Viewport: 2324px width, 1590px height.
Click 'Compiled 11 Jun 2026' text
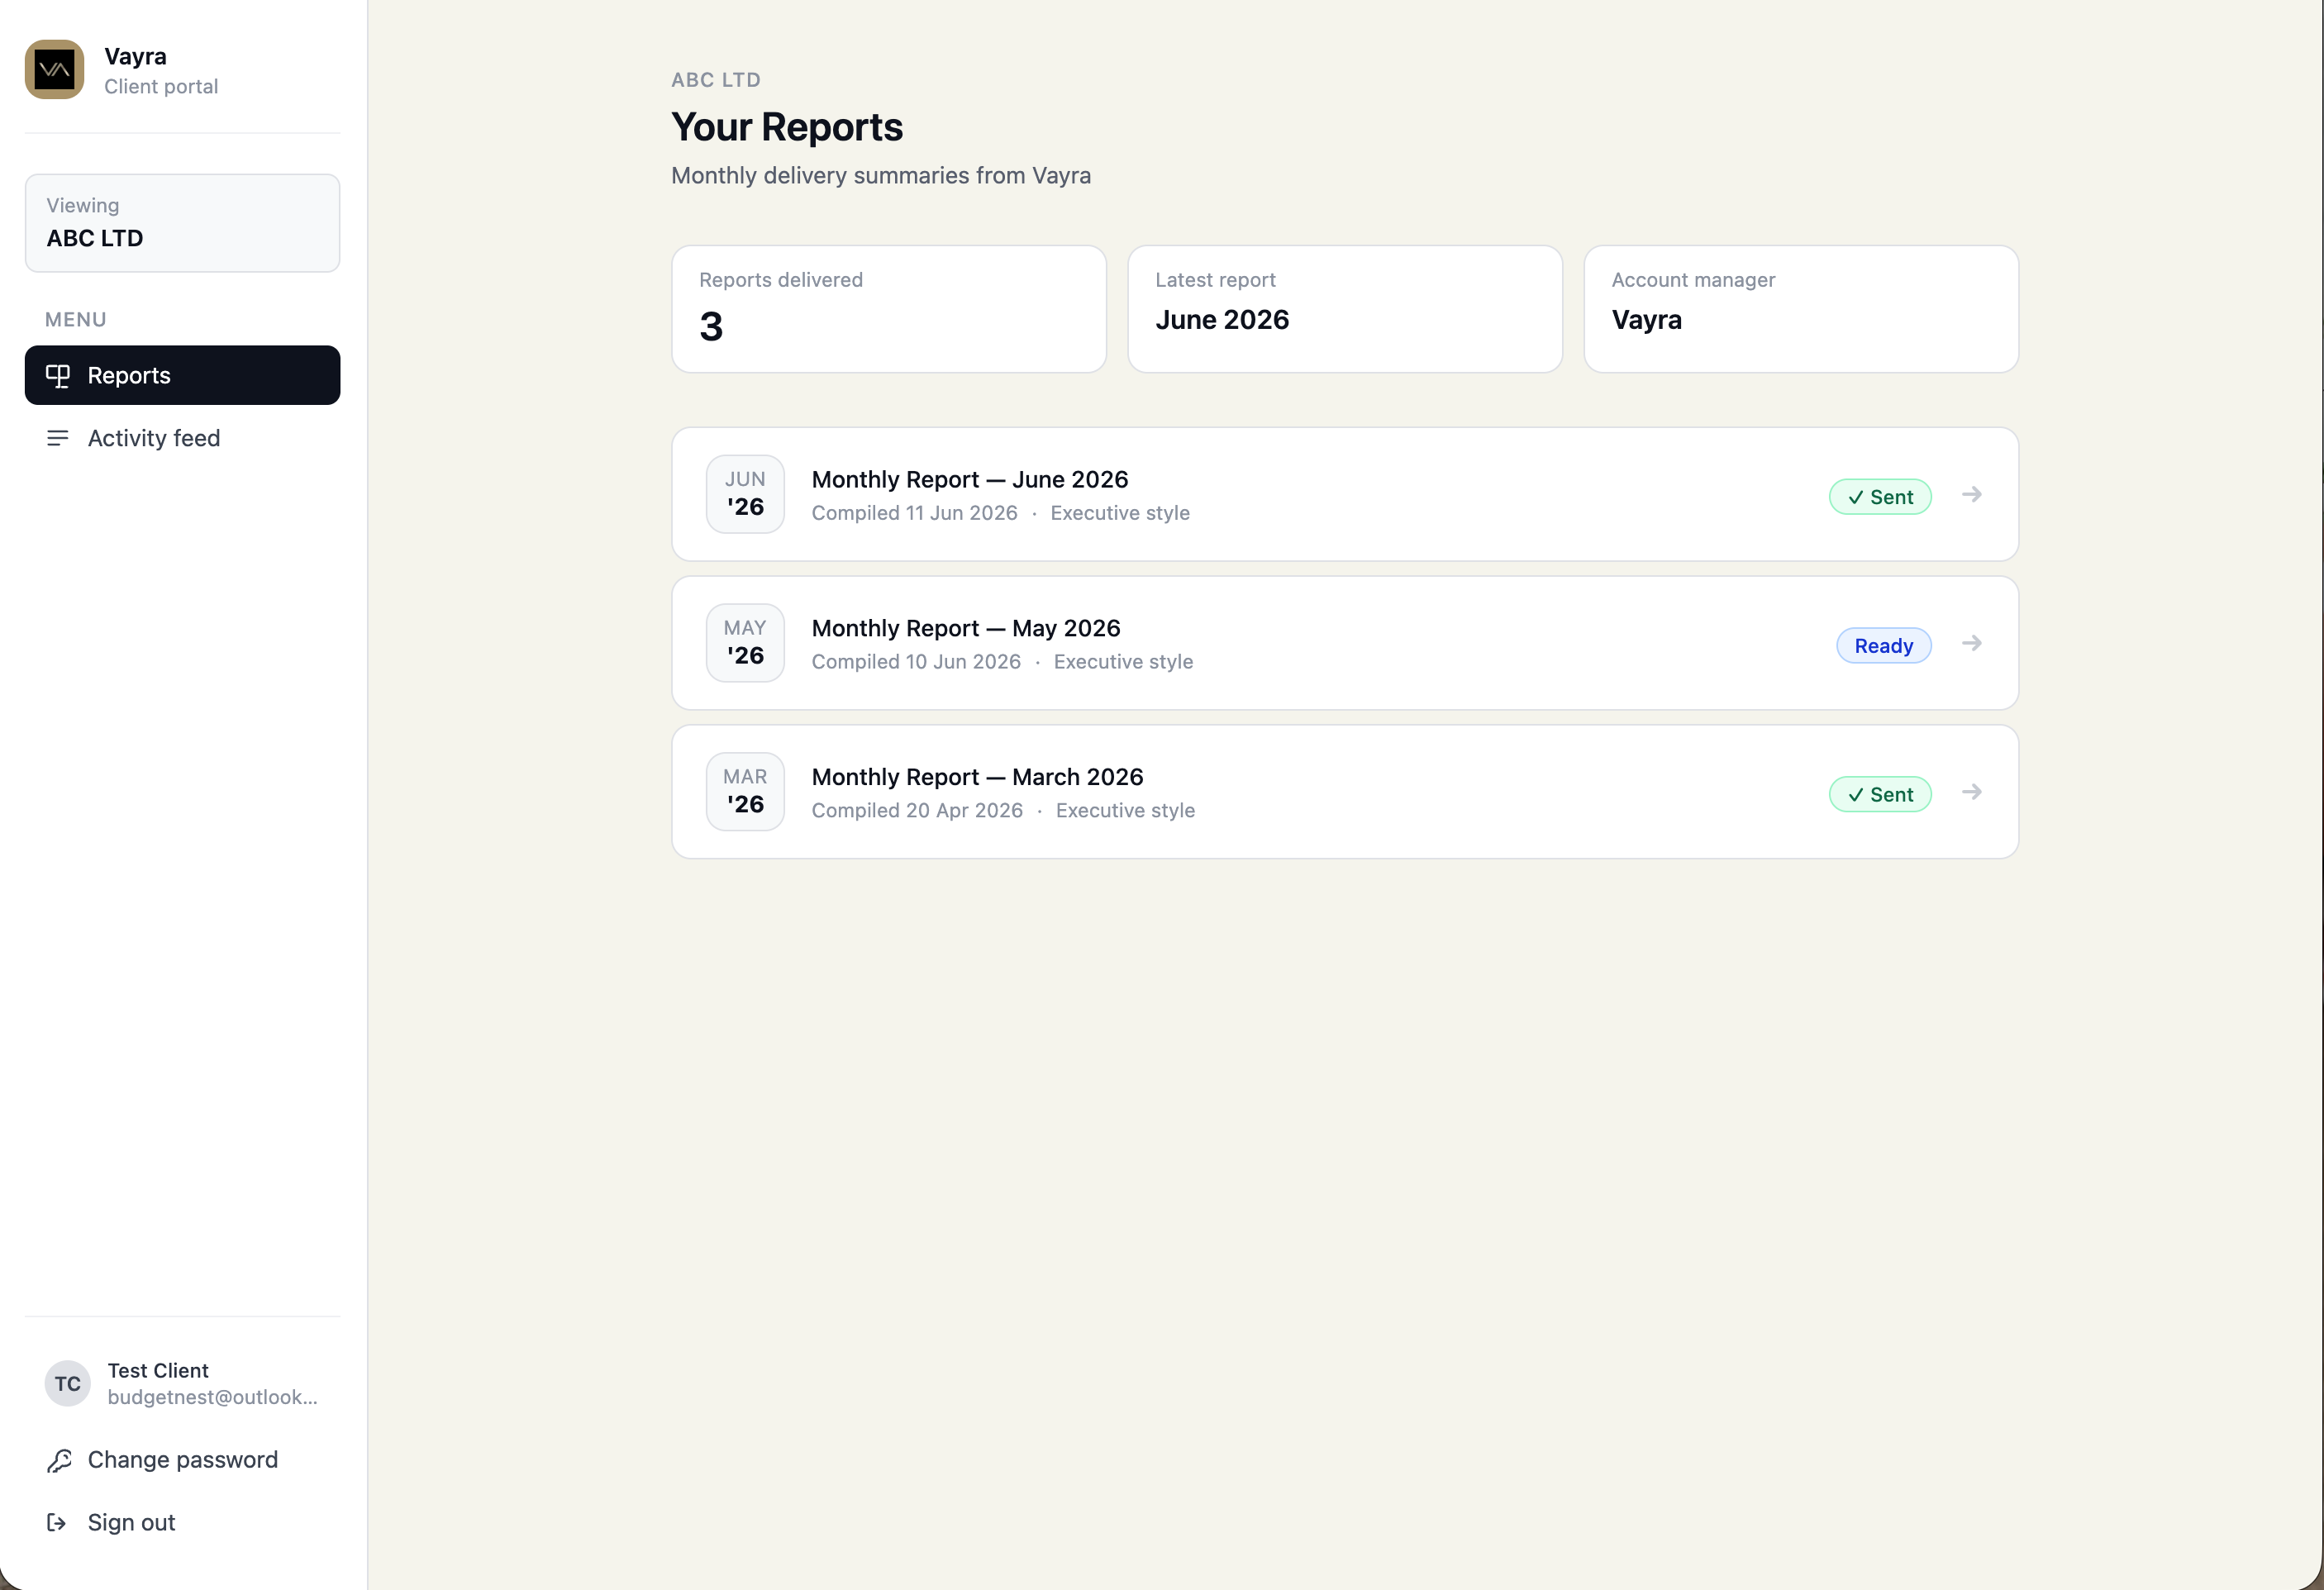914,513
